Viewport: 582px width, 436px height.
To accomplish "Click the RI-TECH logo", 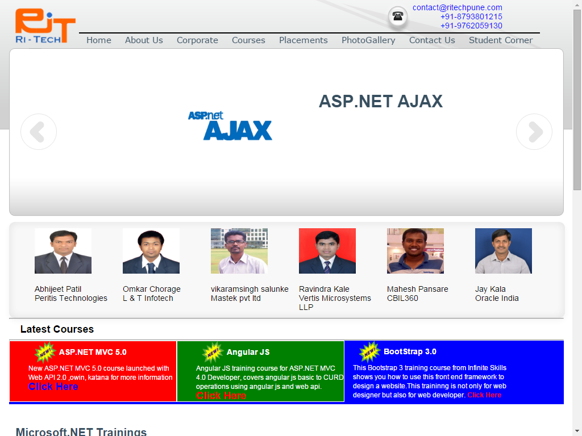I will tap(45, 26).
